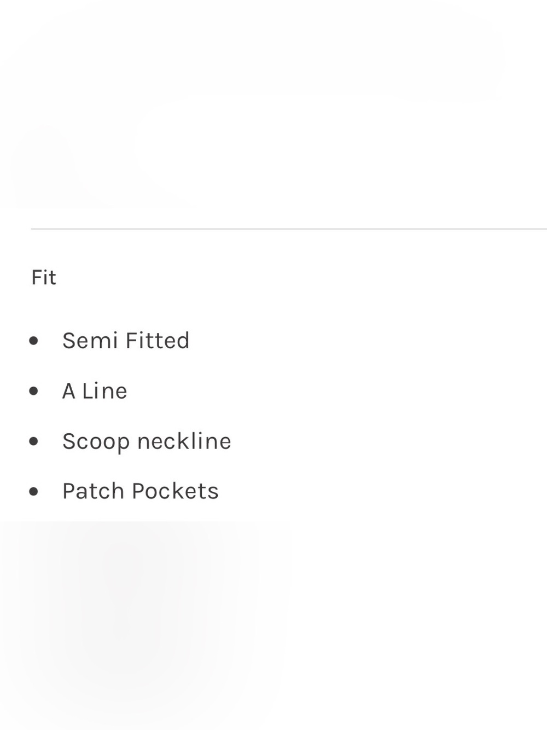Click the bullet dot beside A Line

[34, 391]
